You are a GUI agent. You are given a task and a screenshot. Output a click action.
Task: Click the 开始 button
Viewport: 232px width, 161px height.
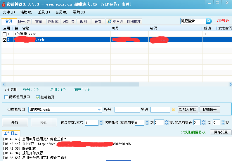click(x=15, y=122)
